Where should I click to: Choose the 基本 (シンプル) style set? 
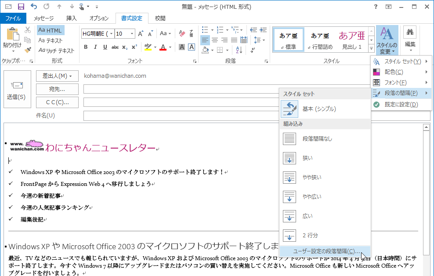pos(325,109)
